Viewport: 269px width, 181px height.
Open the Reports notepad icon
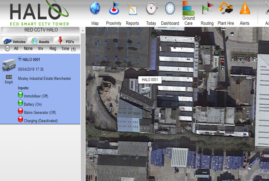(132, 9)
